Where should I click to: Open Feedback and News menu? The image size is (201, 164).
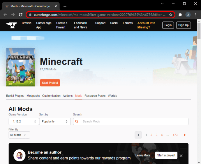[x=80, y=25]
